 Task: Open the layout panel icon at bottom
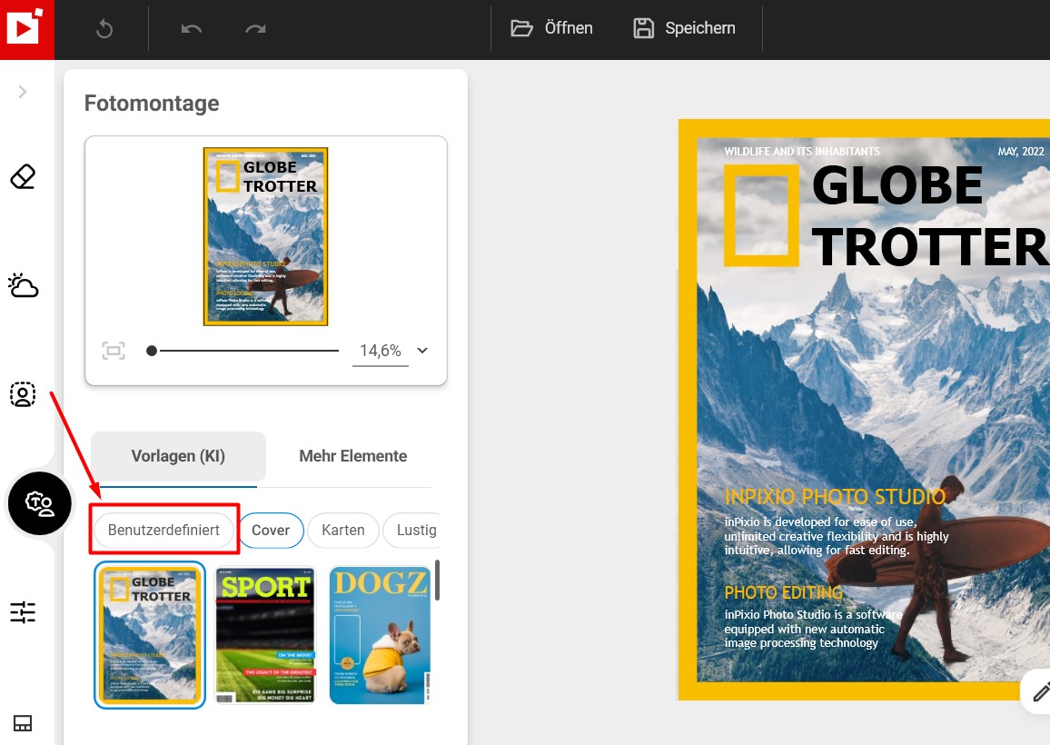[23, 723]
